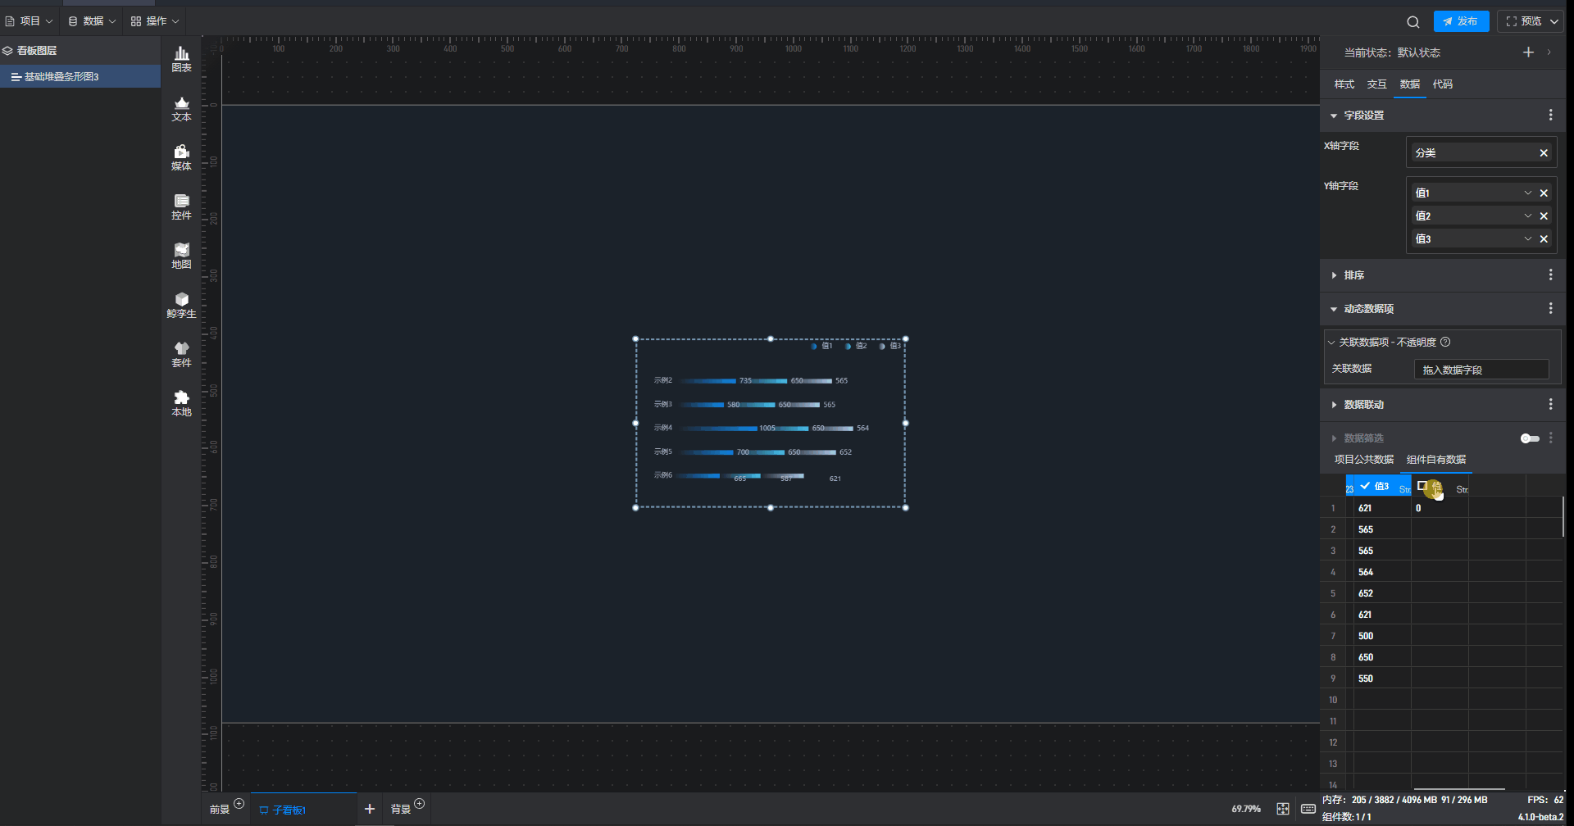
Task: Open the 文本 text components panel
Action: pos(181,109)
